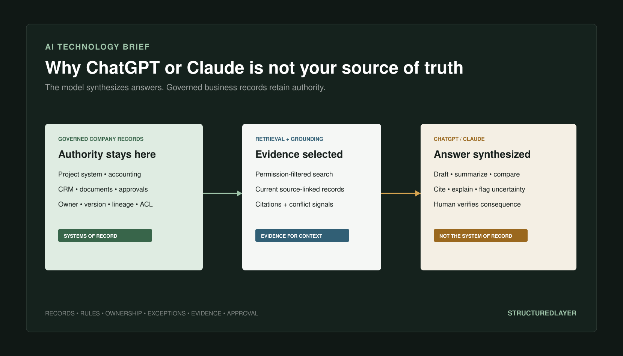Click the Citations + conflict signals line
The height and width of the screenshot is (356, 623).
[x=294, y=204]
